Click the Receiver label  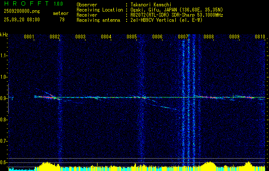click(x=87, y=15)
